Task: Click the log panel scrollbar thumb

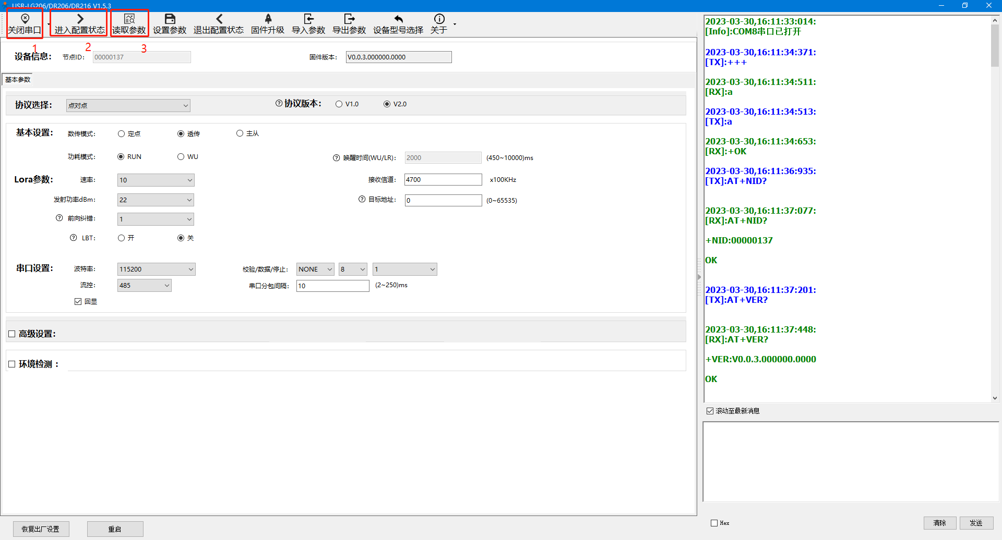Action: (995, 46)
